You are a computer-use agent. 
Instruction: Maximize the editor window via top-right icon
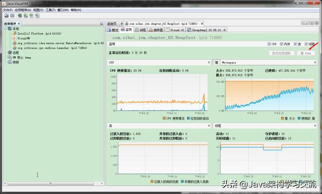click(316, 23)
